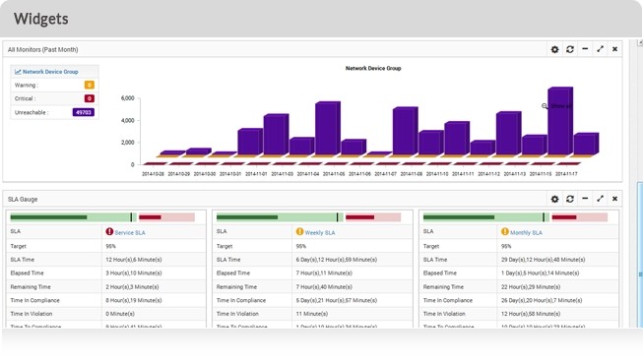The image size is (643, 363).
Task: Click the orange warning icon beside Weekly SLA
Action: 299,231
